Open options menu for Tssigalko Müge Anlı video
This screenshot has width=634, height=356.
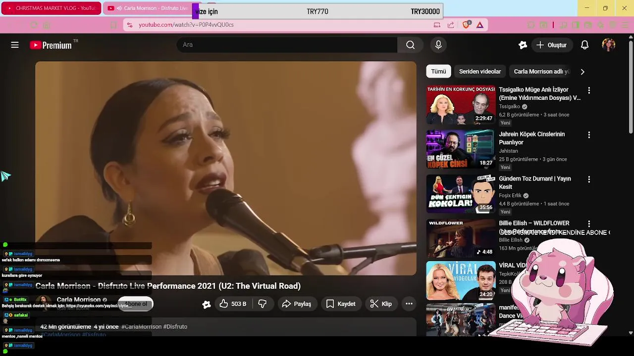click(x=589, y=90)
